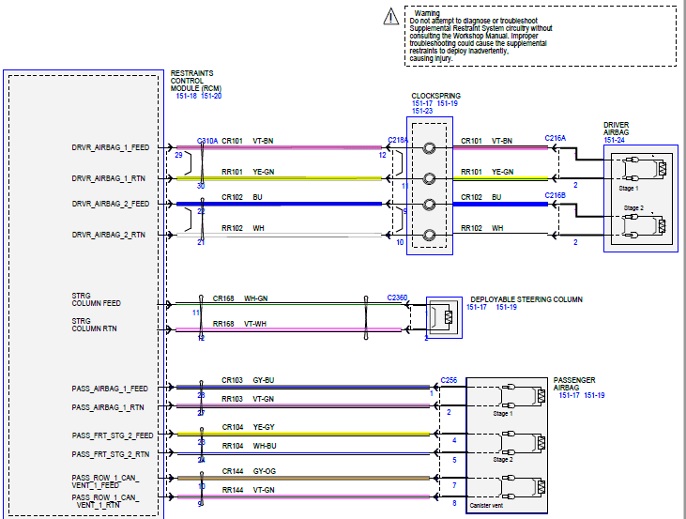Follow the 151-17 link under Clockspring

click(422, 103)
